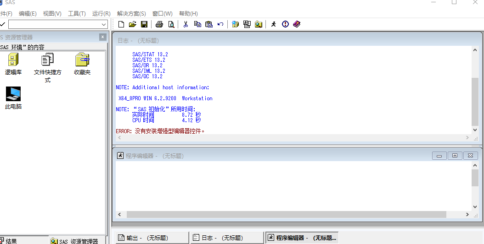Click the 日志 - (无标题) title bar
The width and height of the screenshot is (484, 244).
click(x=297, y=40)
